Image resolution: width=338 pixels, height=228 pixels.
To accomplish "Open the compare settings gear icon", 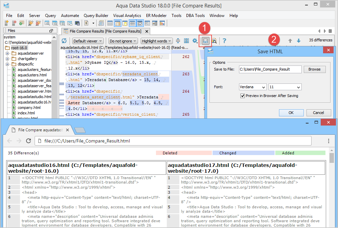I will [195, 41].
